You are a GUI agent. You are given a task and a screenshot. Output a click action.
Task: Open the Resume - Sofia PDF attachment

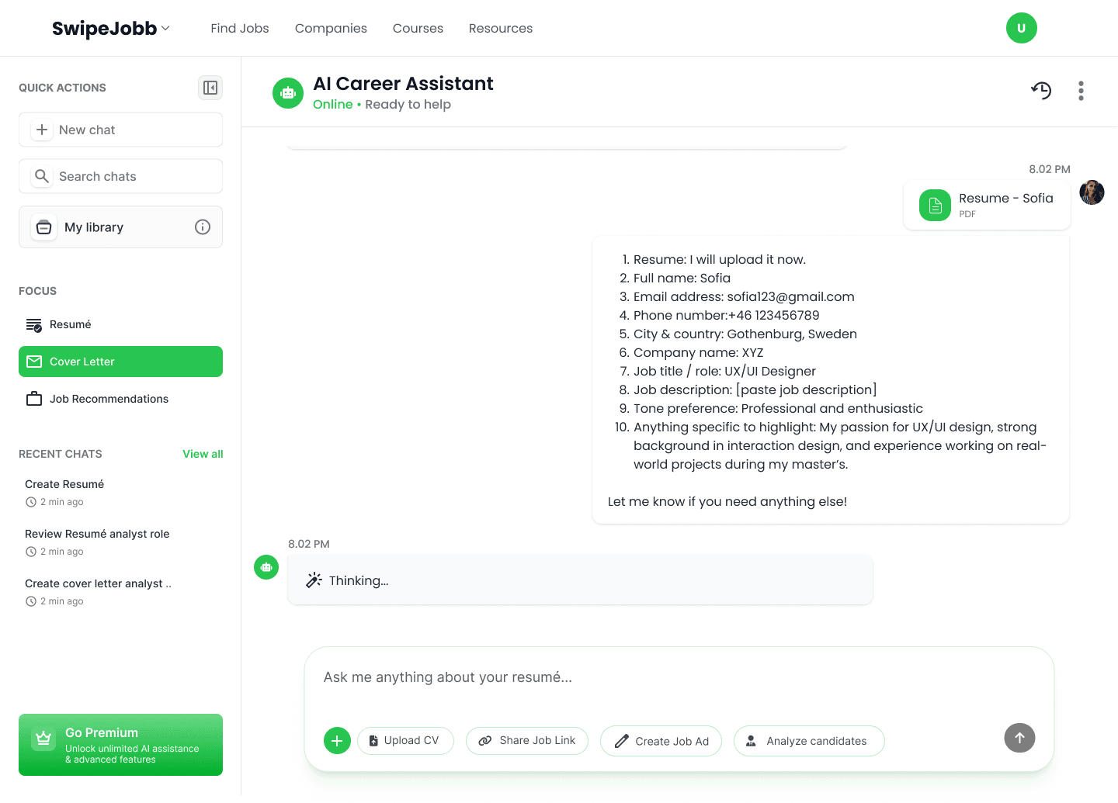pos(987,206)
